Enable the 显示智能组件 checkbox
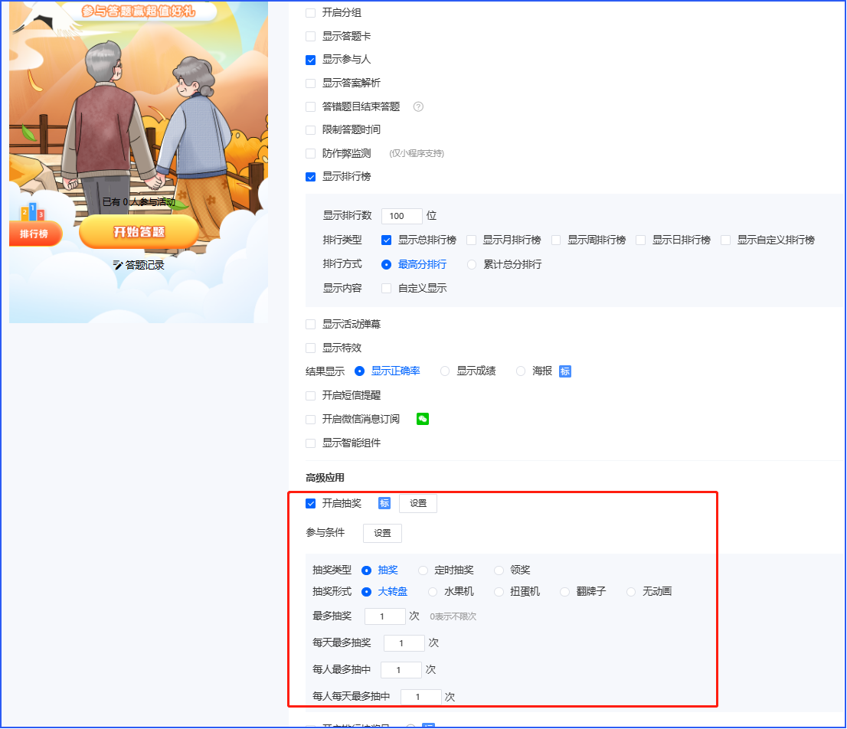The height and width of the screenshot is (729, 847). (311, 443)
